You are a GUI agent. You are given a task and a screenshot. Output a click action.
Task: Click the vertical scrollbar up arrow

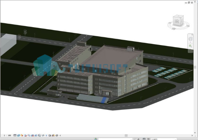click(195, 2)
